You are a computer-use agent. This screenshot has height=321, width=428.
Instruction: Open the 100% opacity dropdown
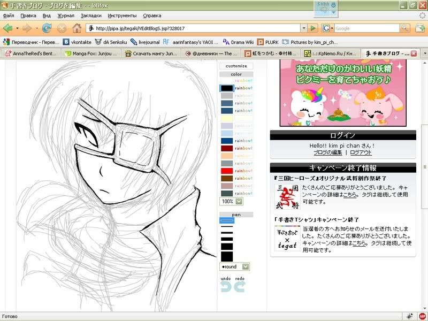tap(239, 201)
